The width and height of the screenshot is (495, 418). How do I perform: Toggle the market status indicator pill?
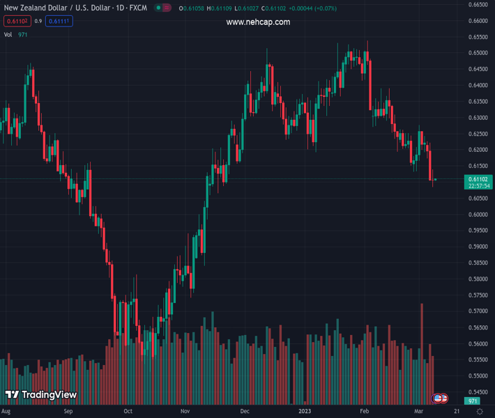(163, 8)
